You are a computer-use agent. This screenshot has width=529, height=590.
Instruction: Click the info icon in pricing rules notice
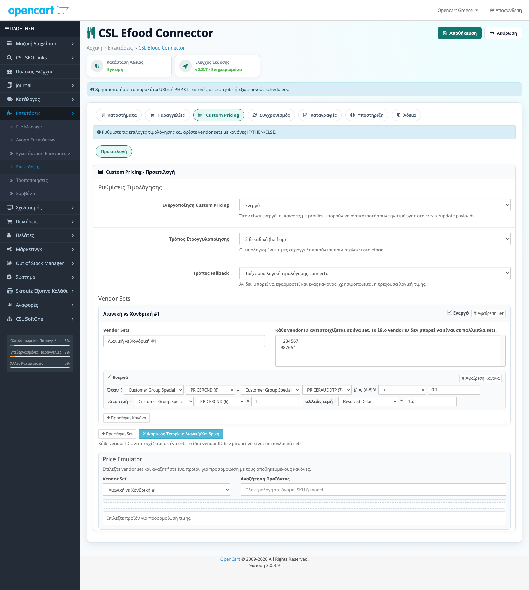pyautogui.click(x=99, y=132)
